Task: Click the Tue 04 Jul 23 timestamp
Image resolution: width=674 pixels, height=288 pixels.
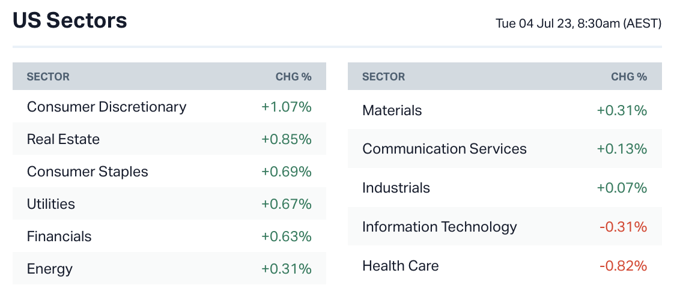Action: [578, 23]
